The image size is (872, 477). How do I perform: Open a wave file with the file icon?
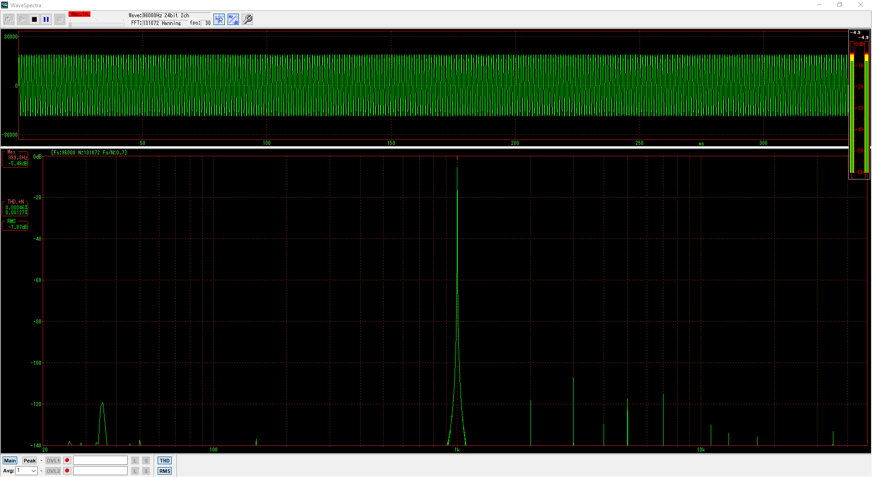[x=9, y=20]
